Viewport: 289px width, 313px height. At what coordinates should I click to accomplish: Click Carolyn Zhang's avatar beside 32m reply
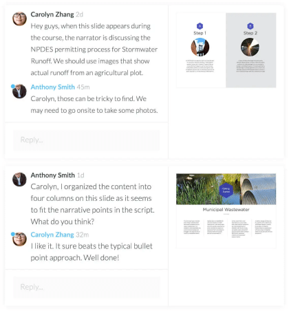[19, 239]
